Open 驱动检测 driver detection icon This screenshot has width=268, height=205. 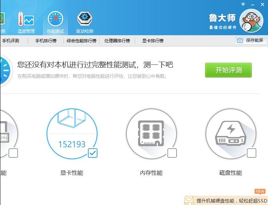pos(85,22)
